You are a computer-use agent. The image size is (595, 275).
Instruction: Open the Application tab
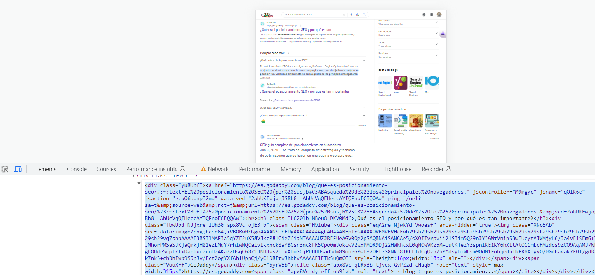coord(325,169)
